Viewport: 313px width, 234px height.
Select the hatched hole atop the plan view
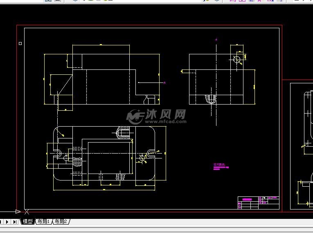pos(123,132)
